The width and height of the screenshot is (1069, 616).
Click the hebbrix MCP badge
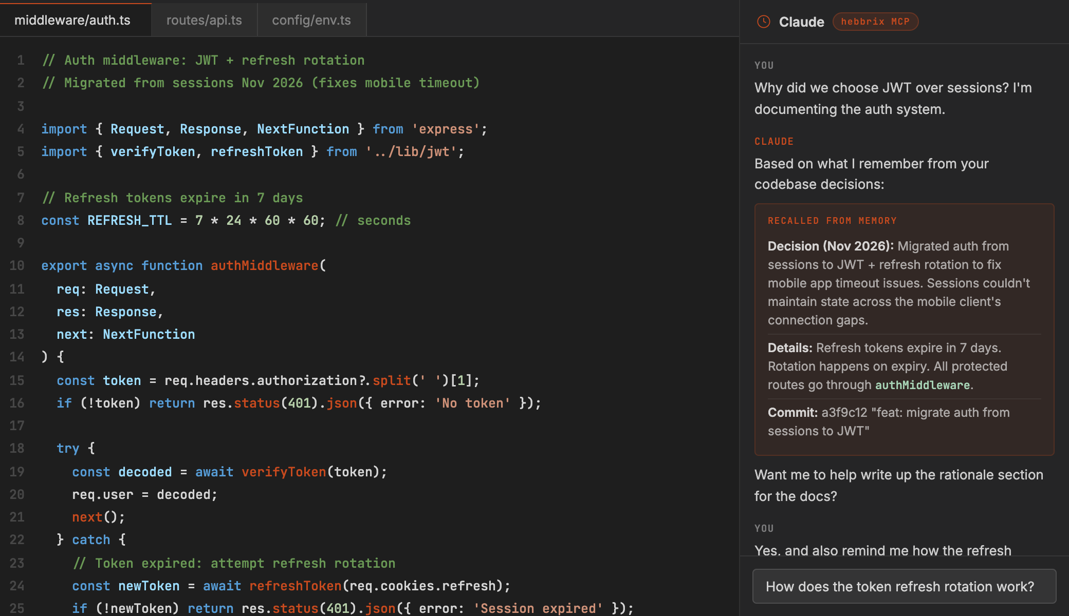tap(875, 22)
